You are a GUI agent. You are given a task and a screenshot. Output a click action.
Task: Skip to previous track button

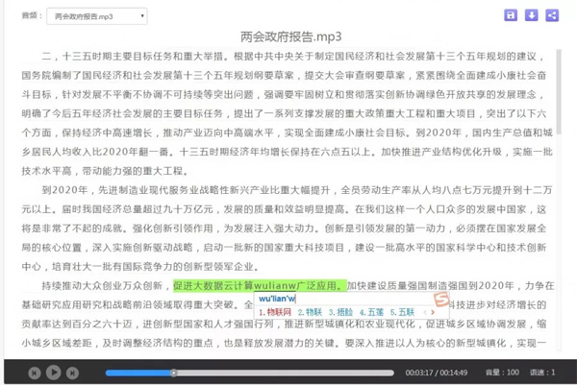click(x=35, y=372)
